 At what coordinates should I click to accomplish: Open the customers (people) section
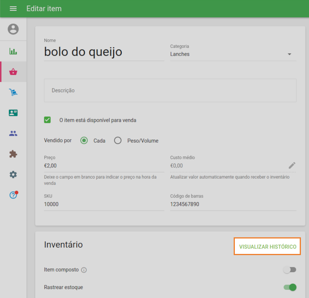tap(13, 133)
